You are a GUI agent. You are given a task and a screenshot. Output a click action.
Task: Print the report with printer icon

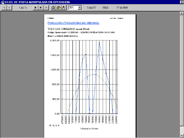(53, 8)
